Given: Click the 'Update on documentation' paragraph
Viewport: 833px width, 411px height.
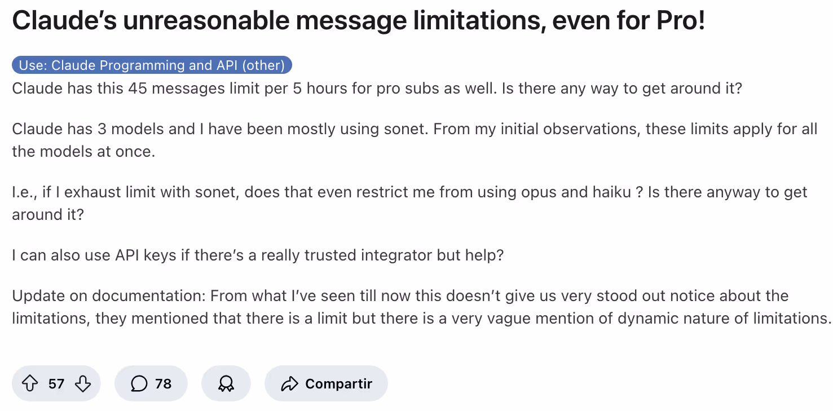Looking at the screenshot, I should click(422, 307).
